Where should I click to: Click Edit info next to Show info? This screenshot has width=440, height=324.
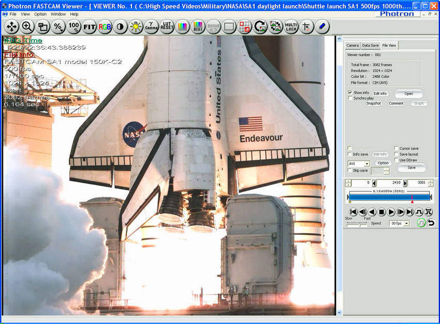pyautogui.click(x=380, y=94)
